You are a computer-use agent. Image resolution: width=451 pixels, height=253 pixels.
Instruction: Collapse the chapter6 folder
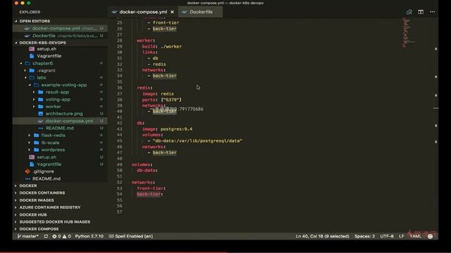(x=42, y=63)
